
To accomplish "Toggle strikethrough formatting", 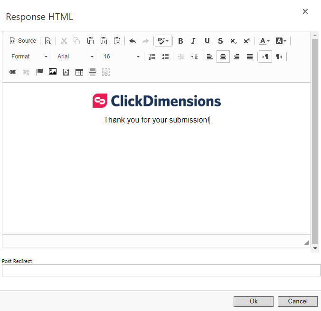I will (220, 41).
